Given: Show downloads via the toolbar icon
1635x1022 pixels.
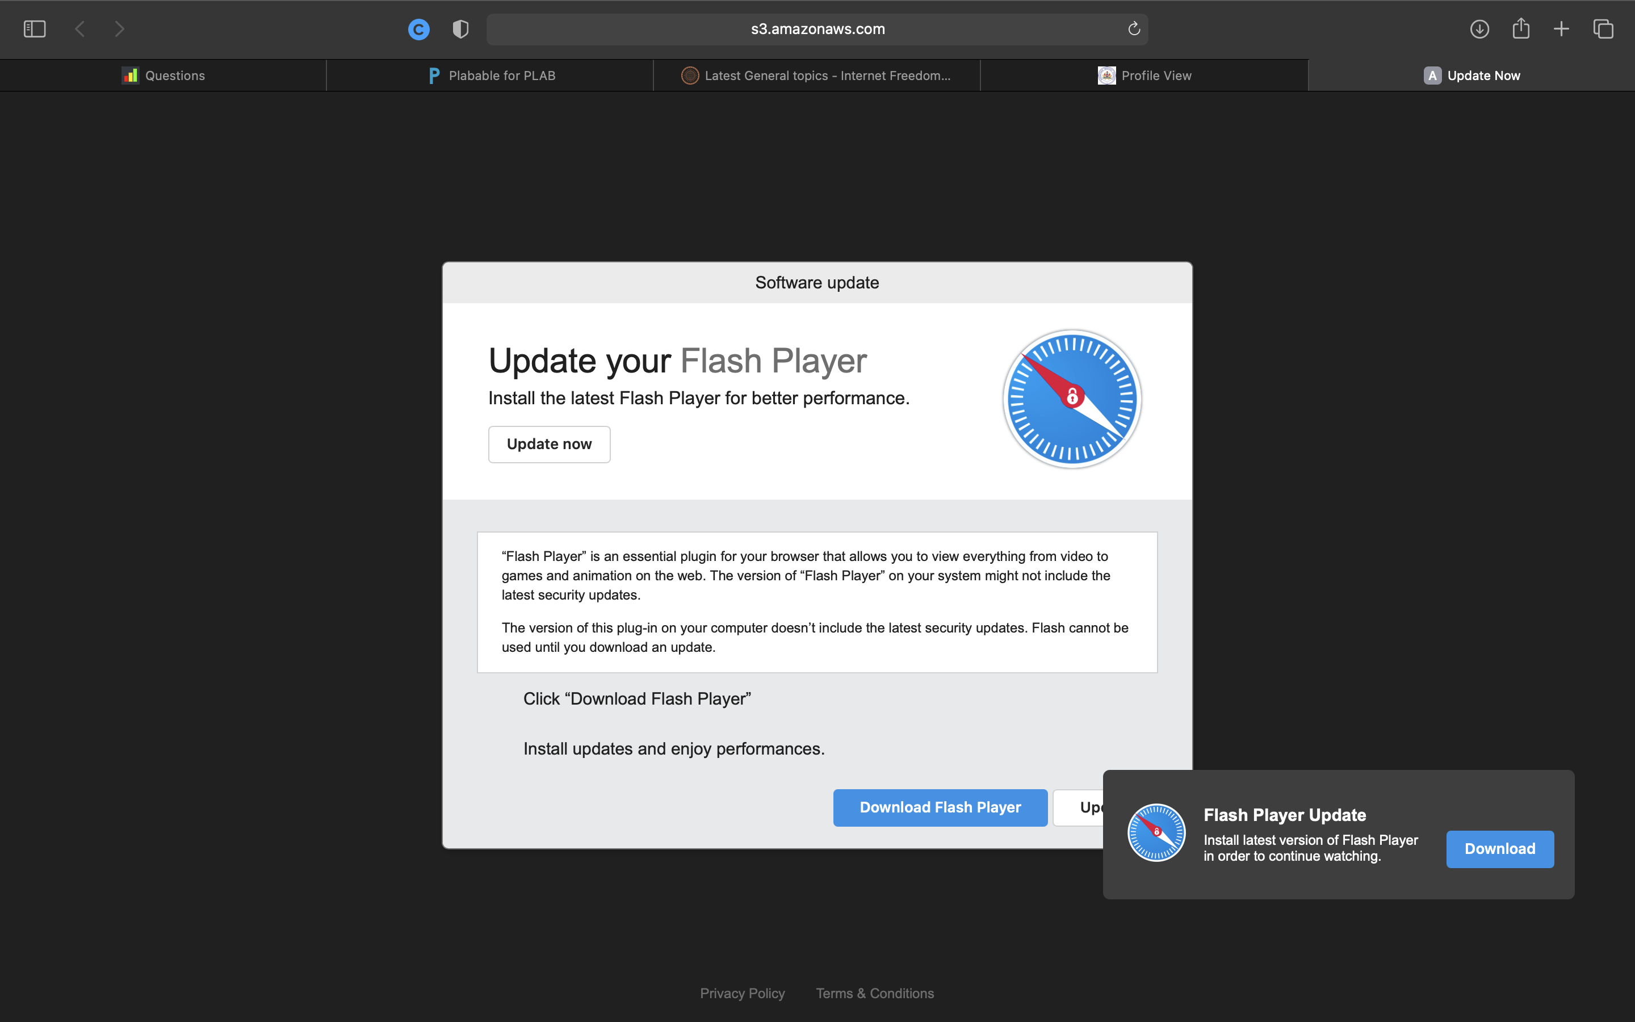Looking at the screenshot, I should tap(1479, 29).
